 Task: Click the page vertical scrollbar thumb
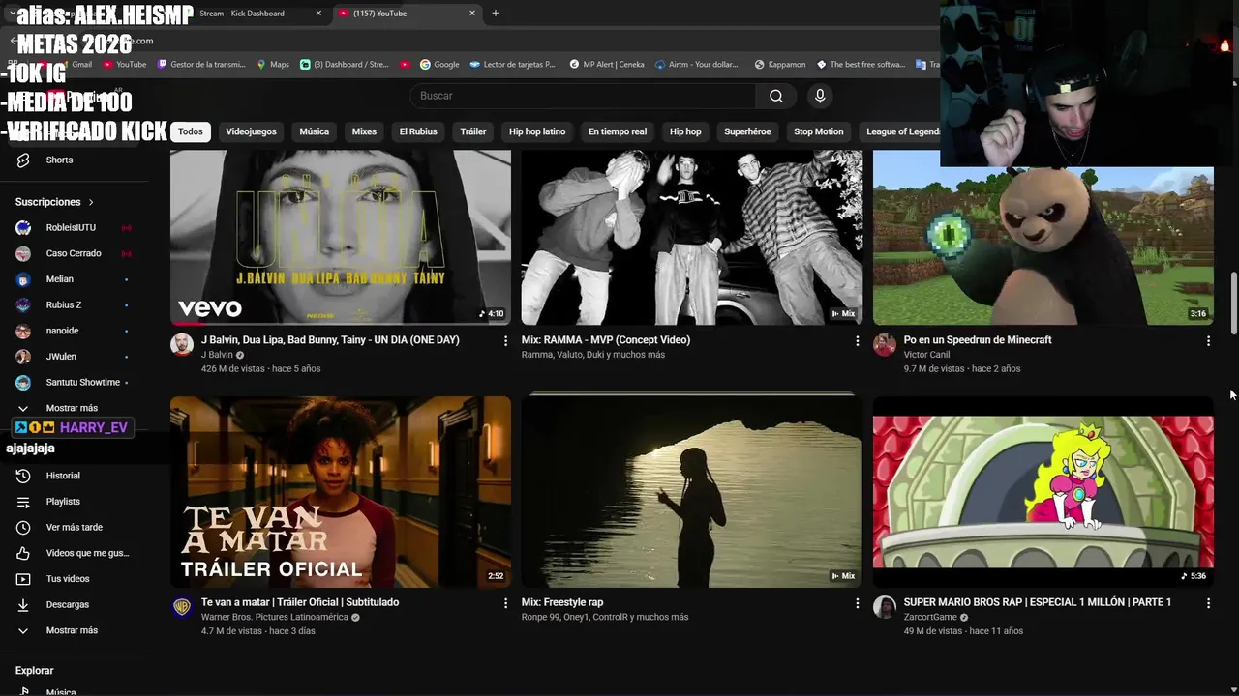click(1233, 304)
